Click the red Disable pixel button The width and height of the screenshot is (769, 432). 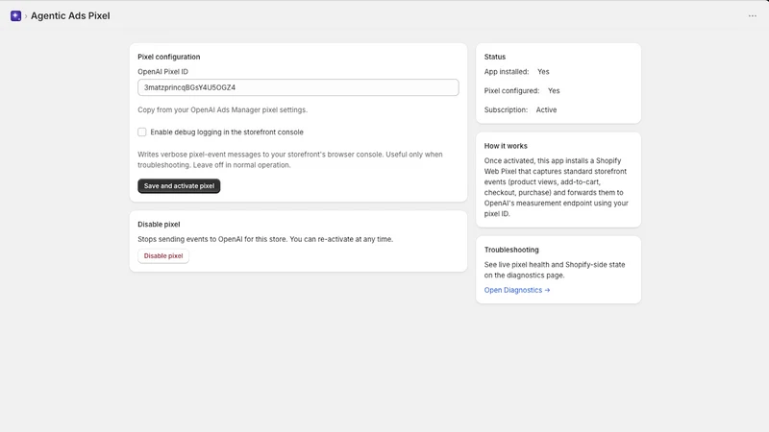pos(163,255)
